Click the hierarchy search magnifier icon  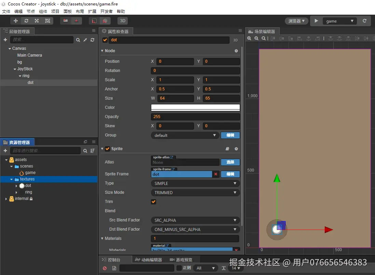[78, 40]
